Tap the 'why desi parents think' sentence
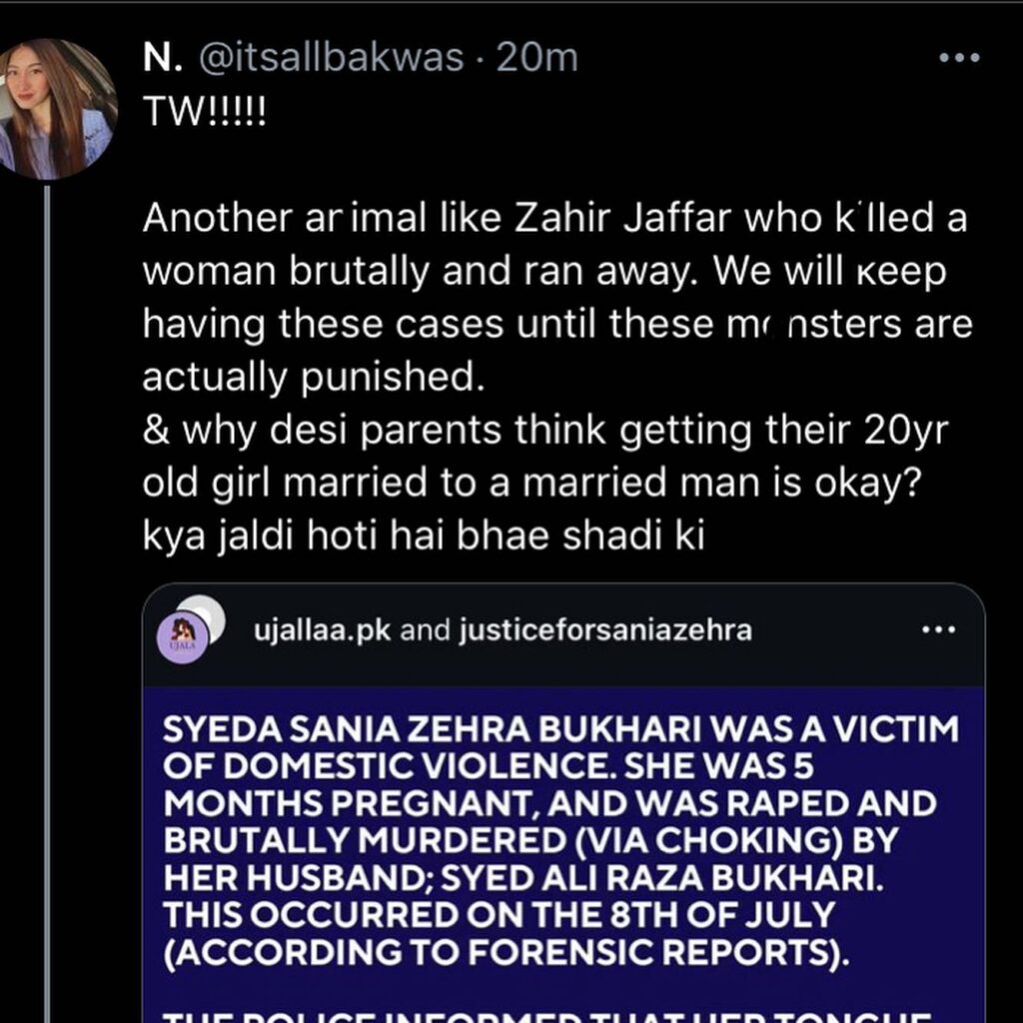Viewport: 1023px width, 1023px height. (545, 456)
